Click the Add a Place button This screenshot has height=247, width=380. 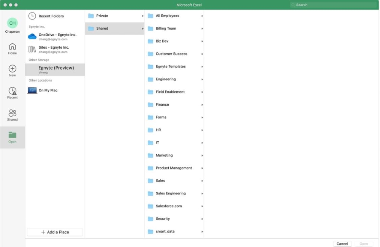(x=55, y=232)
